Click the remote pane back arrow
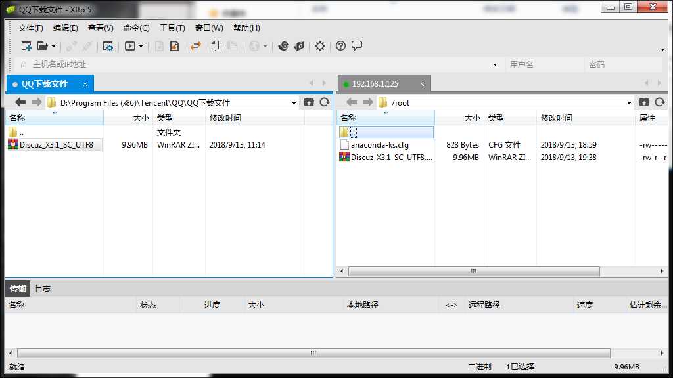 click(352, 102)
